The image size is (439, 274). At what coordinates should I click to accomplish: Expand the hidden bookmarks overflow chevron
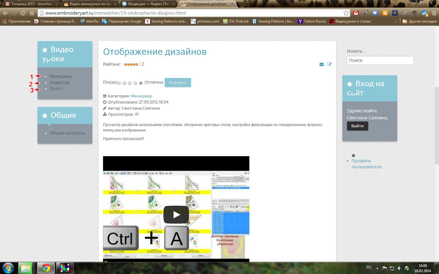[396, 21]
